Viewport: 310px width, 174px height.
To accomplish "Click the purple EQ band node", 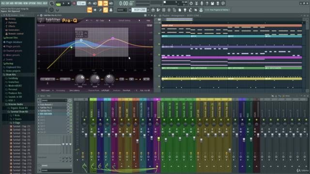I will [x=113, y=39].
